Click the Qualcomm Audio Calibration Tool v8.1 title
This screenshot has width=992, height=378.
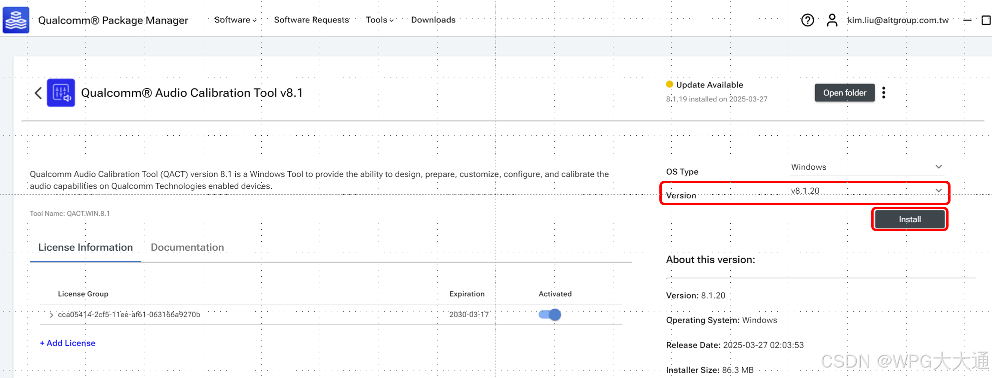pyautogui.click(x=192, y=93)
